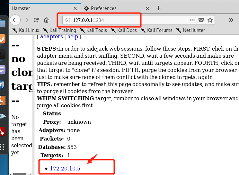Open Kali Training bookmark

(x=59, y=30)
